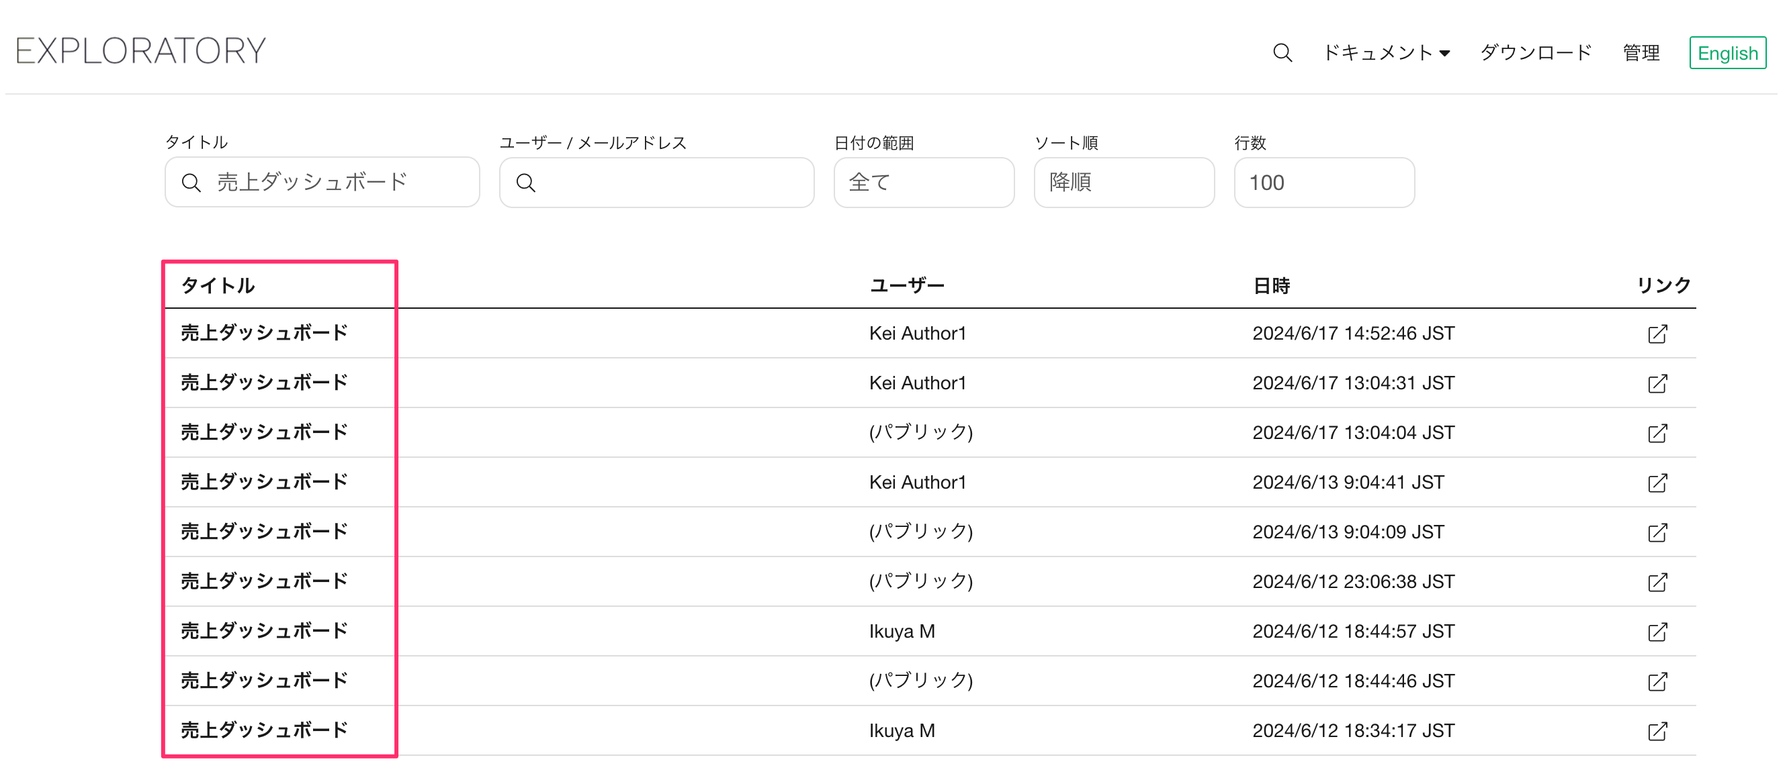The height and width of the screenshot is (780, 1787).
Task: Select 売上ダッシュボード title in 13:04:04 row
Action: pos(264,432)
